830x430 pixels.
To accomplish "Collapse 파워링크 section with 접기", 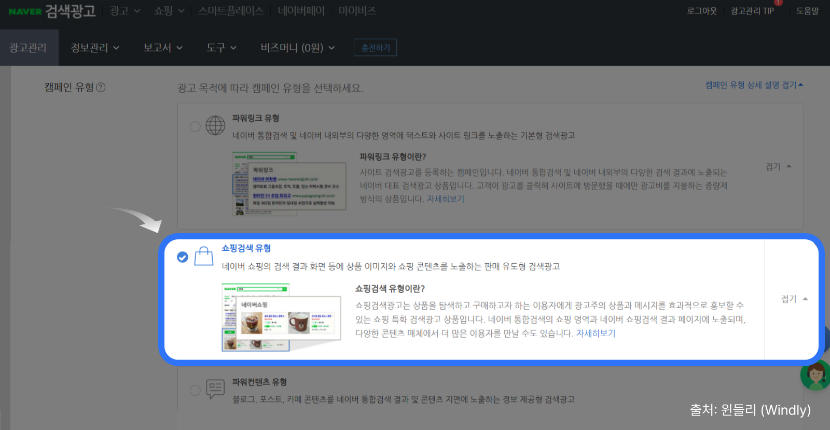I will (778, 166).
